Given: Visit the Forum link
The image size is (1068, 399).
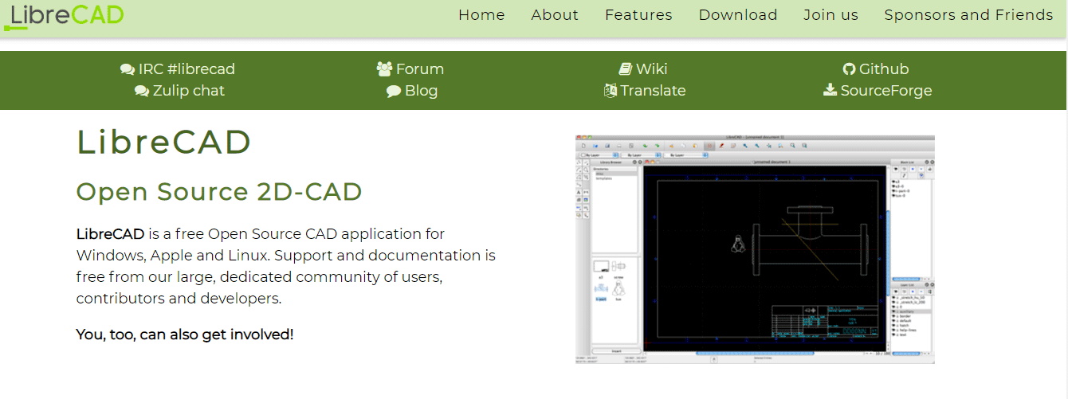Looking at the screenshot, I should click(x=410, y=69).
